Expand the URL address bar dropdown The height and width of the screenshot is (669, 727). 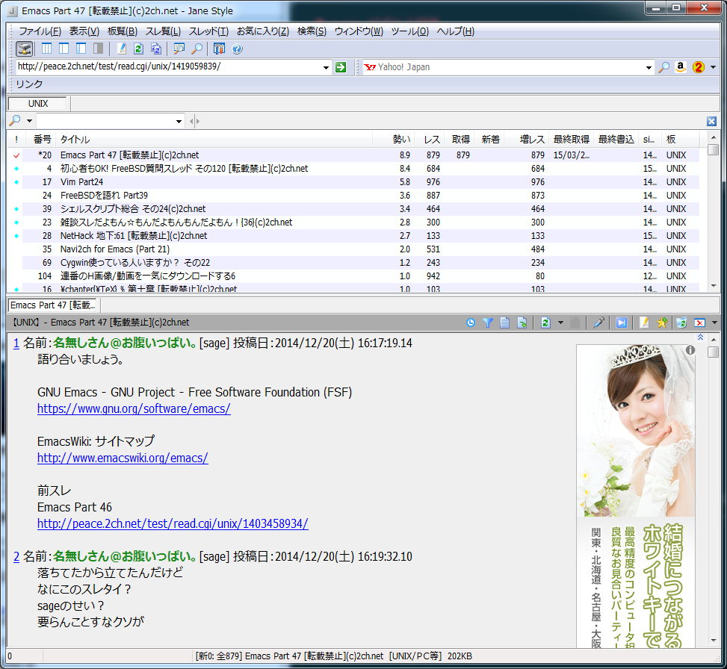(x=326, y=68)
